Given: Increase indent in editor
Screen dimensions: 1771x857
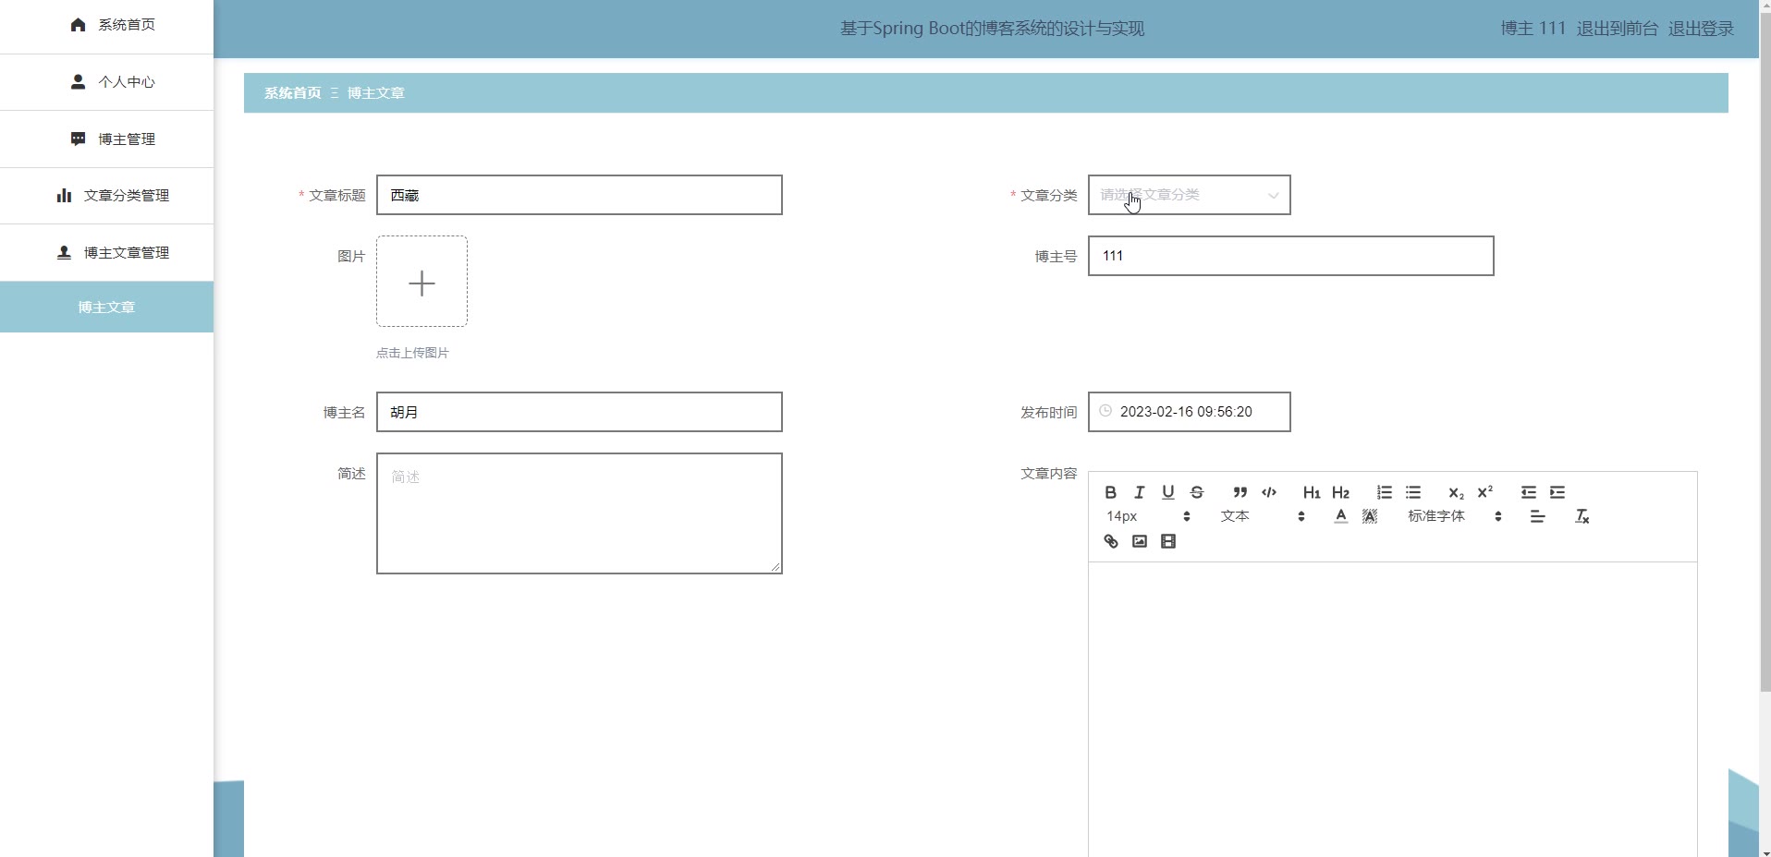Looking at the screenshot, I should tap(1557, 492).
